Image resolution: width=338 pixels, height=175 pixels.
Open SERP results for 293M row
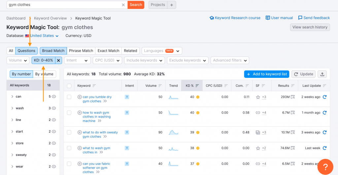(x=292, y=97)
